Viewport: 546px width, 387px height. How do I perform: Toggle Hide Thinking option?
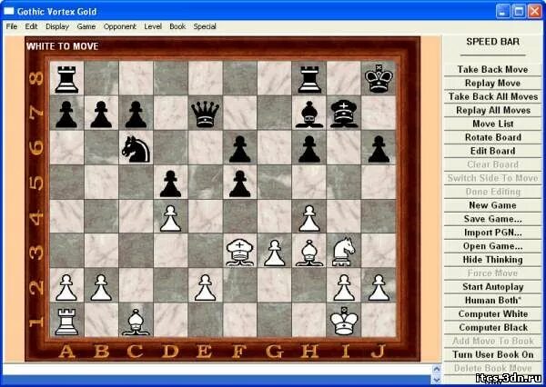(492, 260)
